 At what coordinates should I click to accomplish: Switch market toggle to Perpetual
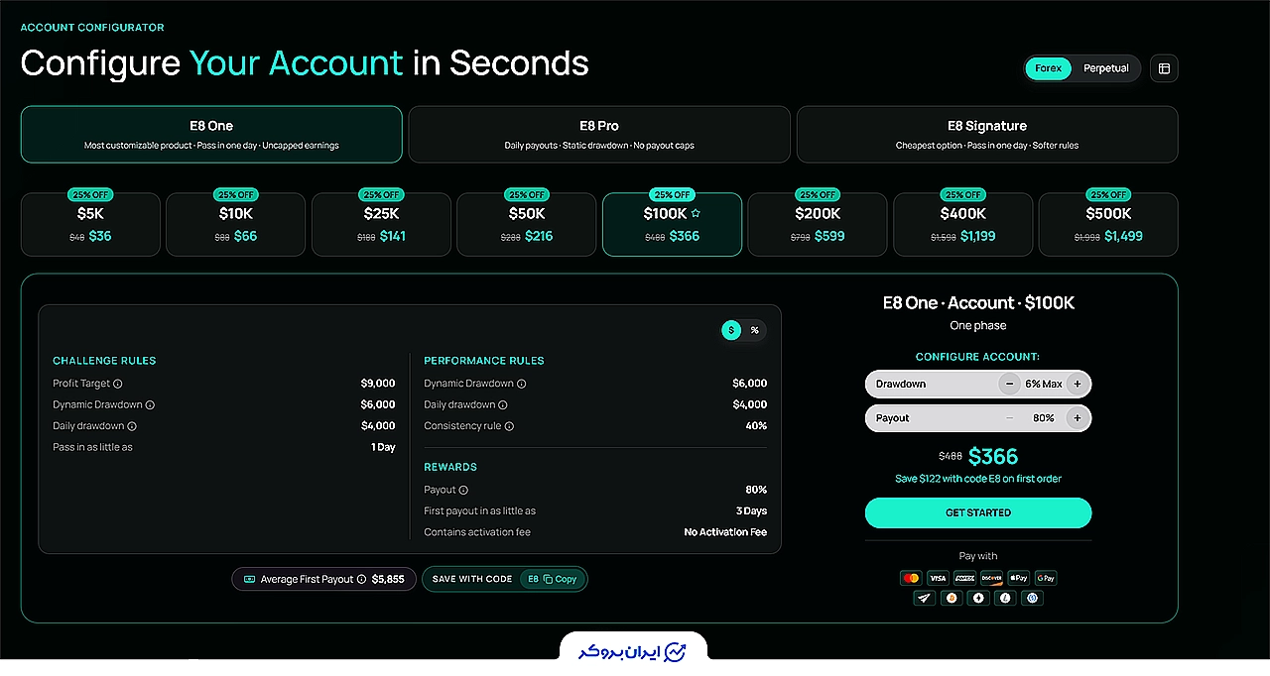1105,68
